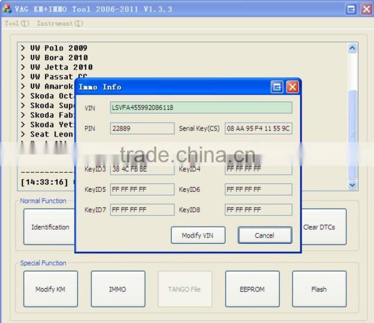Open the IMMO special function
The image size is (374, 323).
tap(118, 289)
